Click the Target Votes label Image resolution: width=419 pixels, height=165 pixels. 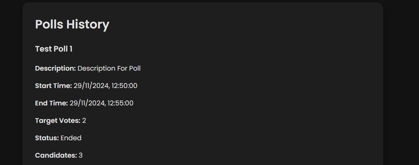[57, 120]
